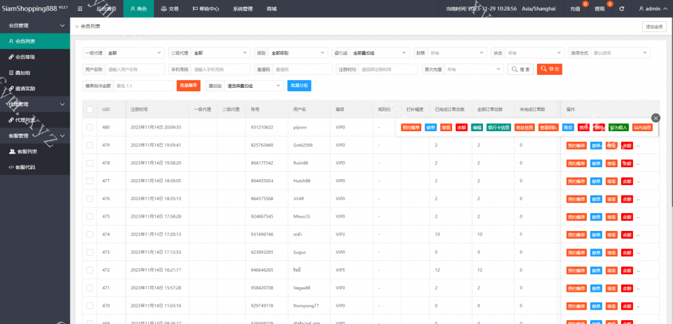
Task: Click the orange 批量爆单 button
Action: click(x=189, y=86)
